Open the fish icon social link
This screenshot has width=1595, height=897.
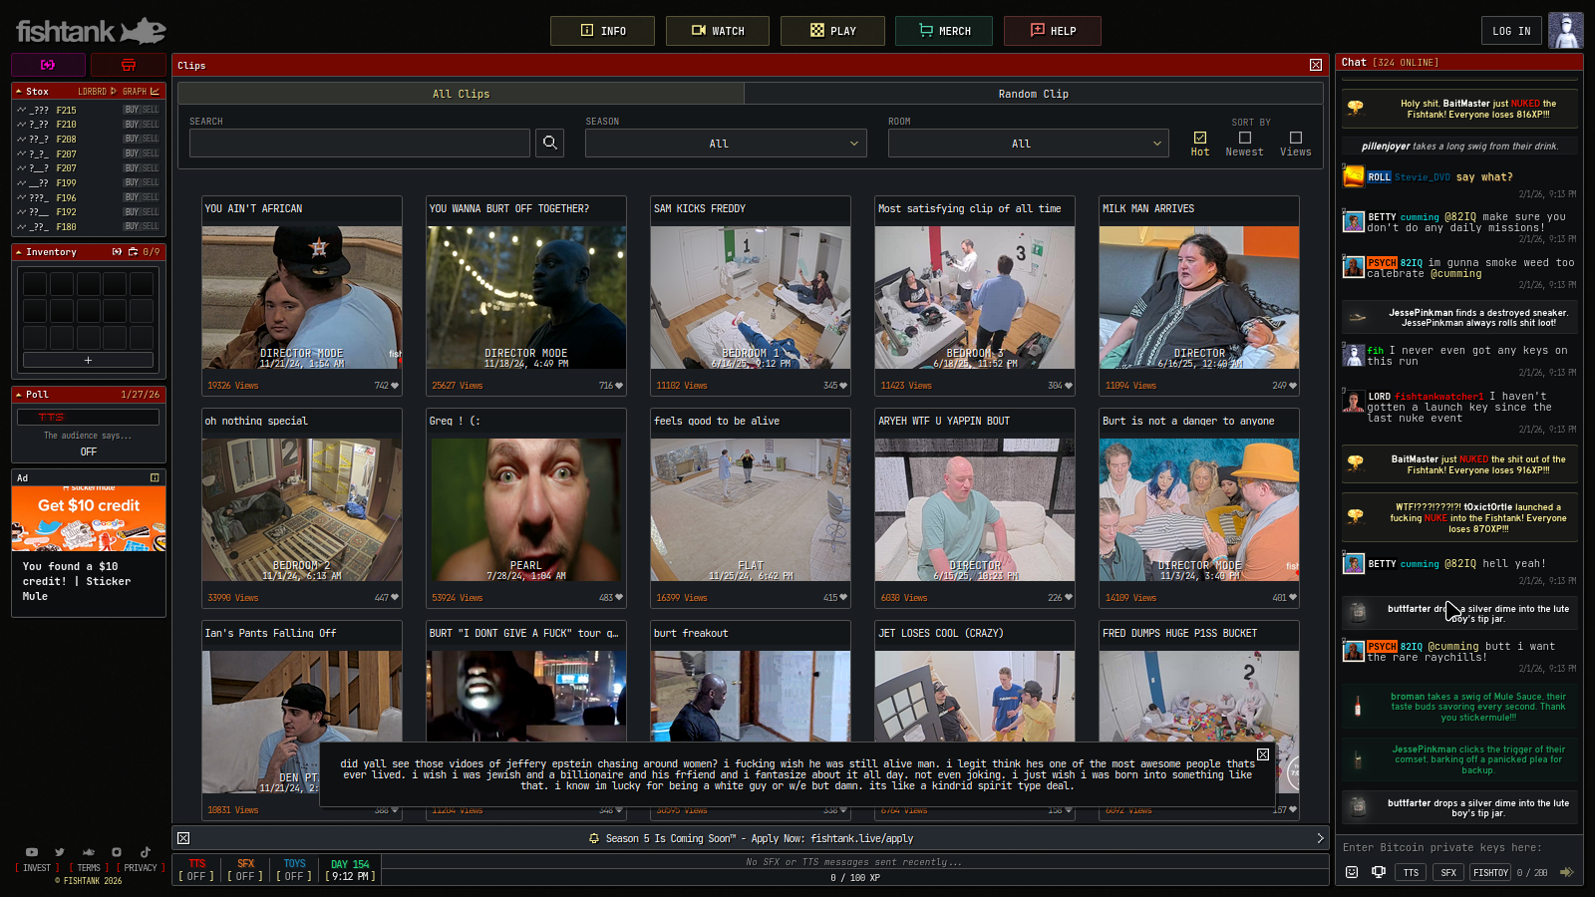pos(89,852)
